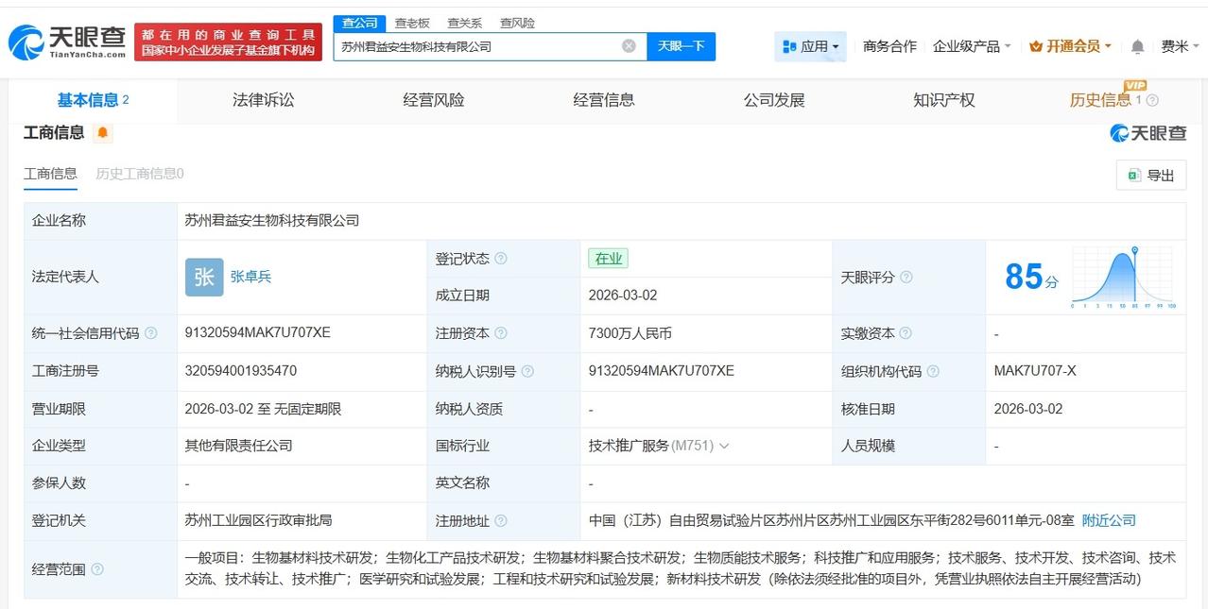Click the Excel export icon beside 导出

click(x=1133, y=175)
